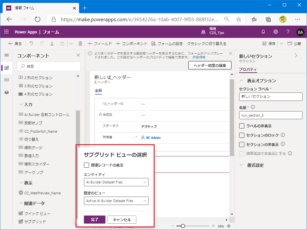307x230 pixels.
Task: Refresh the browser page
Action: (37, 19)
